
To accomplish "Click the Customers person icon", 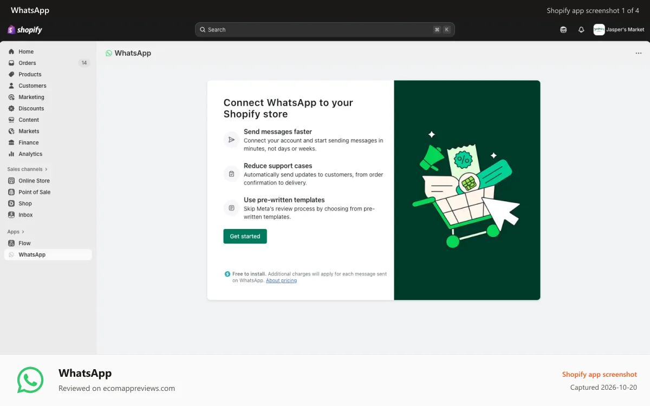I will click(11, 86).
